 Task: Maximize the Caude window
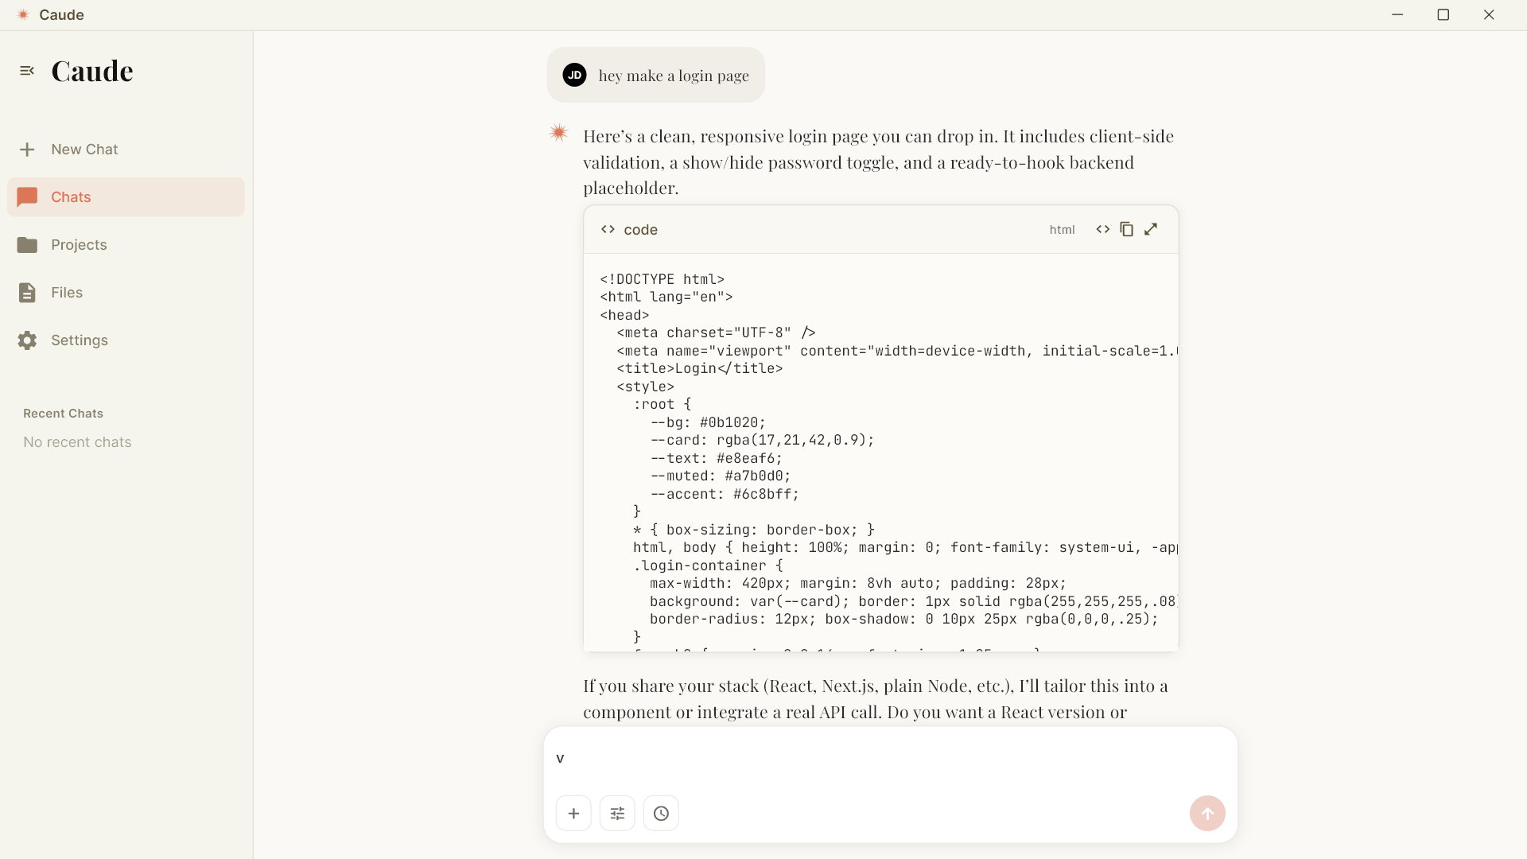[x=1443, y=14]
